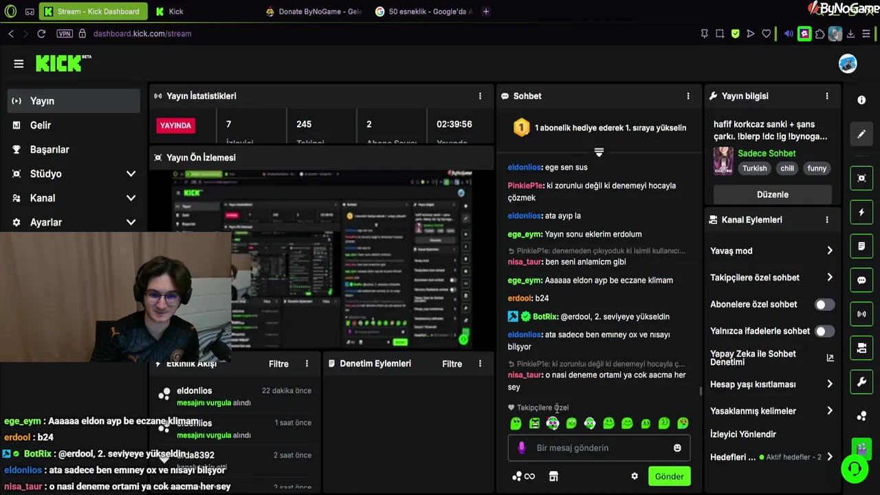The width and height of the screenshot is (880, 495).
Task: Click the info icon in the right sidebar
Action: (x=861, y=100)
